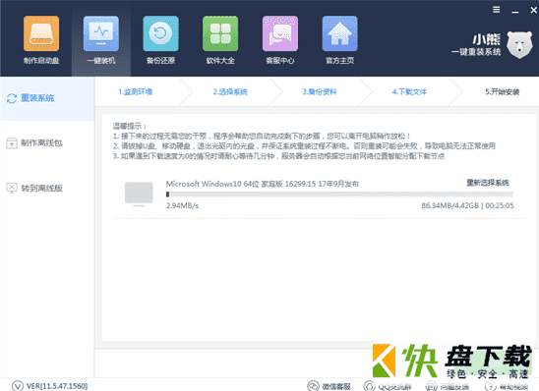Click the version check icon beside VER
The image size is (539, 391).
point(17,386)
